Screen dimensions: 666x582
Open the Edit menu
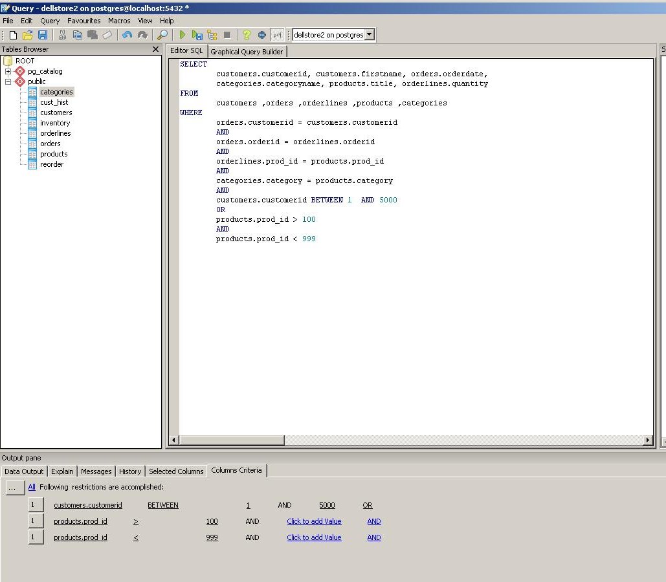(x=27, y=21)
